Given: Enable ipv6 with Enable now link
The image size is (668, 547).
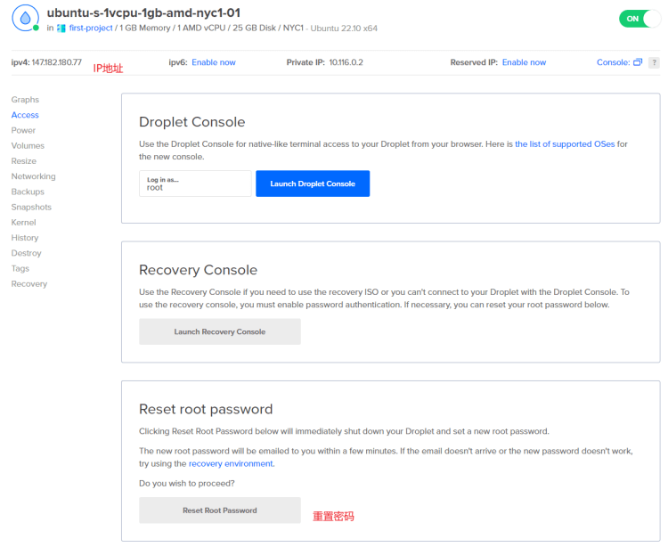Looking at the screenshot, I should pyautogui.click(x=214, y=62).
